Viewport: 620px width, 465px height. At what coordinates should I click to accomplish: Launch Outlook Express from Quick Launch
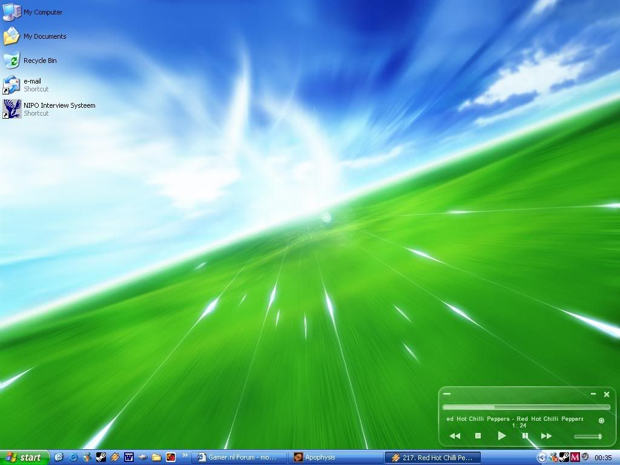click(59, 458)
